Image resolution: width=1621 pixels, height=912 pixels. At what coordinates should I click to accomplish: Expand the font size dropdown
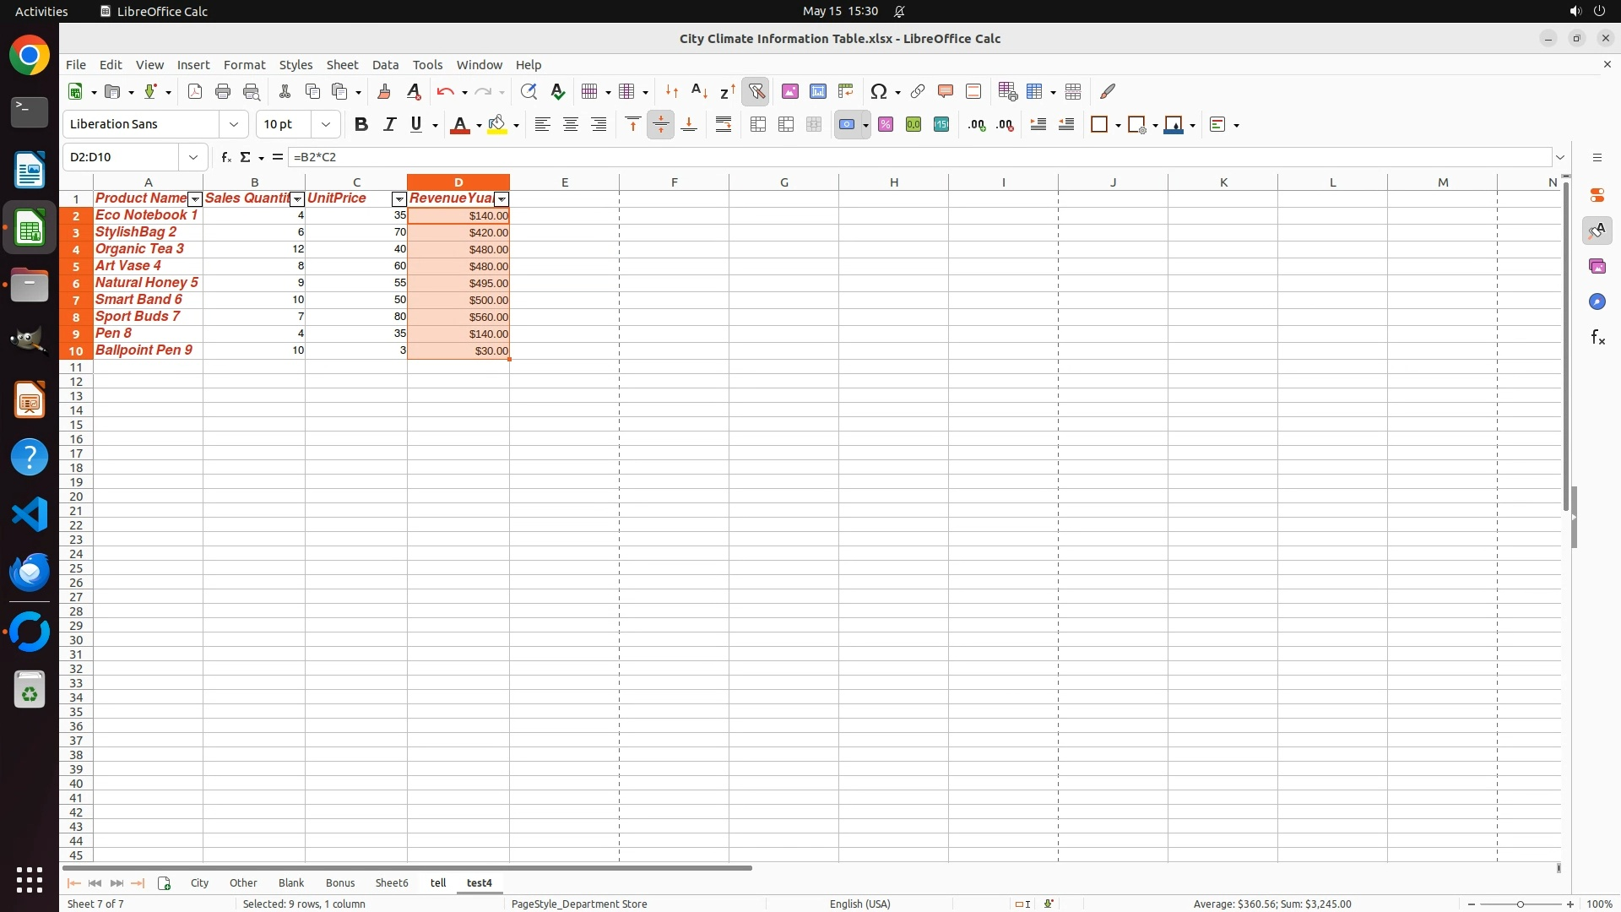pyautogui.click(x=326, y=125)
